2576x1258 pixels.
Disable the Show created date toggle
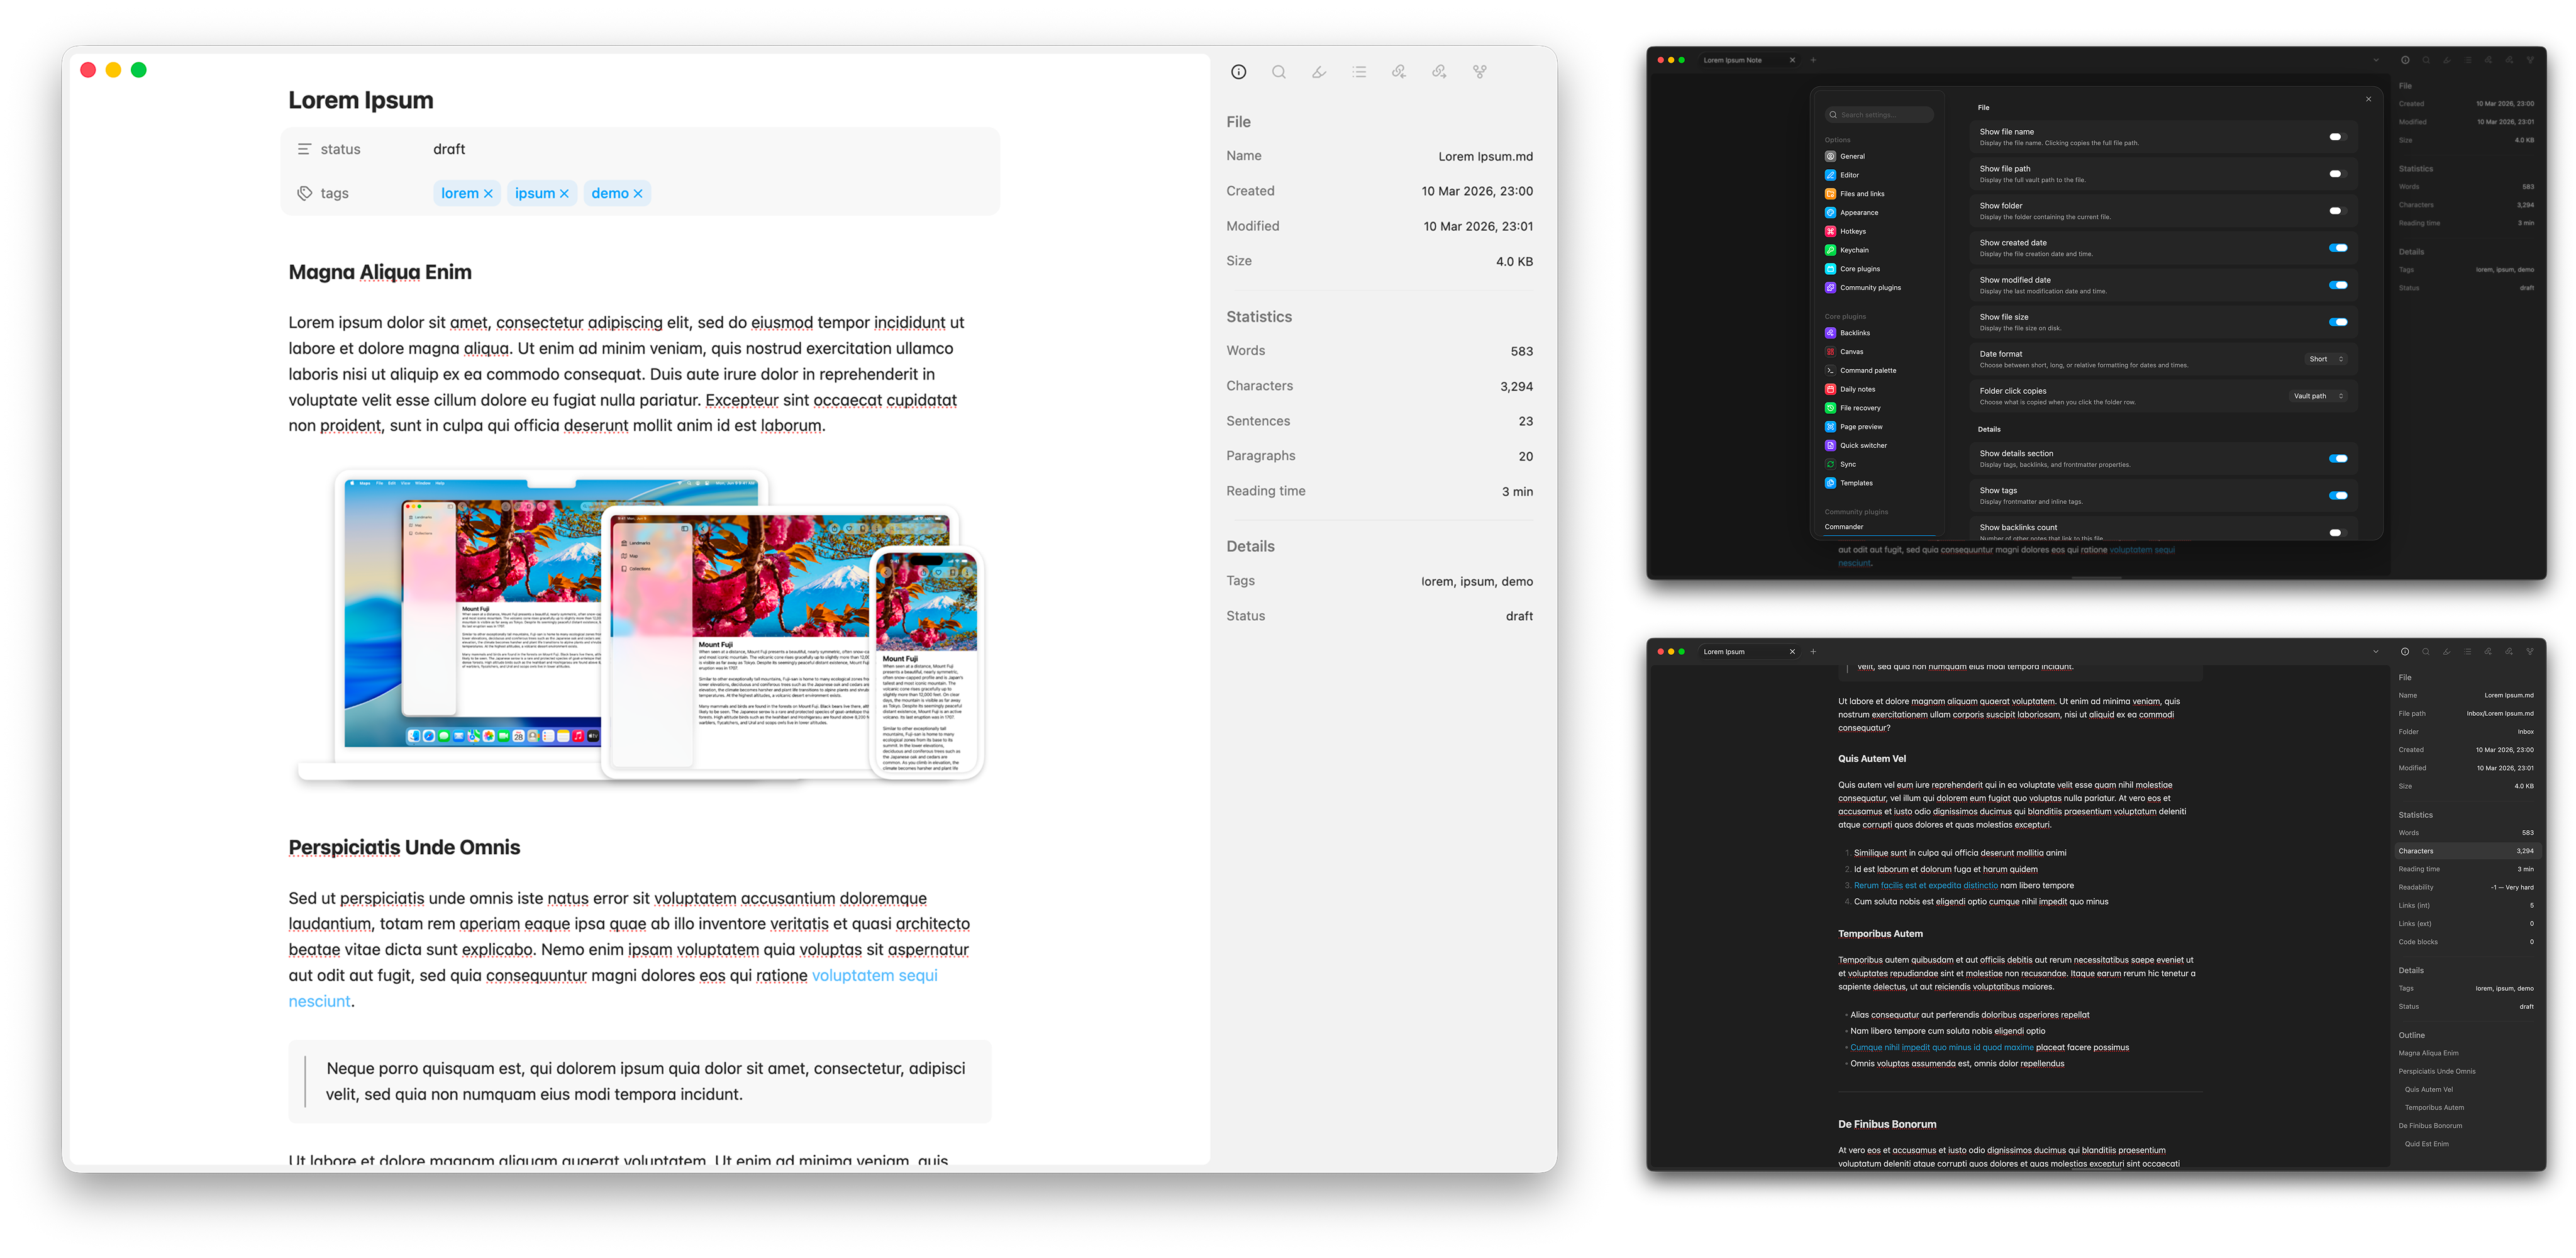point(2337,248)
